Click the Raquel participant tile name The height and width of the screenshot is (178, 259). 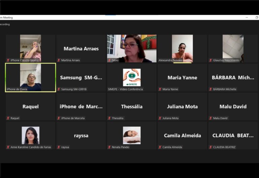click(x=30, y=106)
